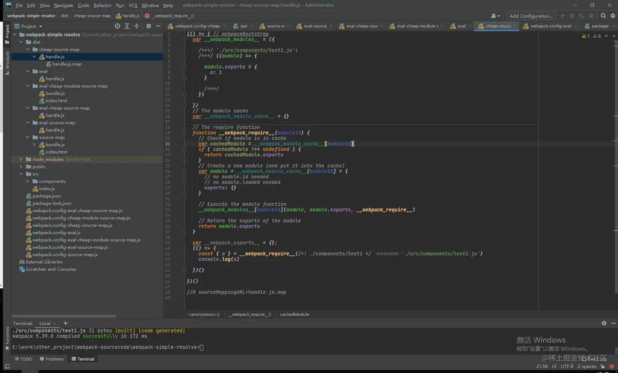The height and width of the screenshot is (373, 618).
Task: Open the Refactor menu
Action: 102,5
